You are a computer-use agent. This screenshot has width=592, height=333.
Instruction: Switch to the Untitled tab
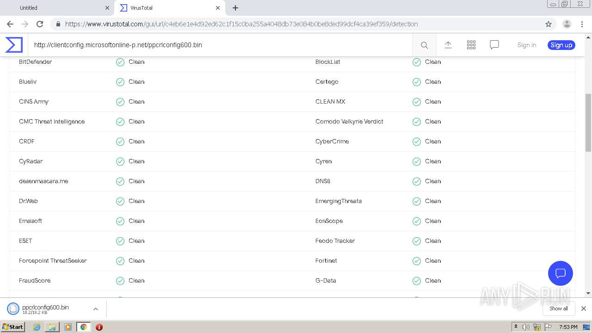coord(56,8)
